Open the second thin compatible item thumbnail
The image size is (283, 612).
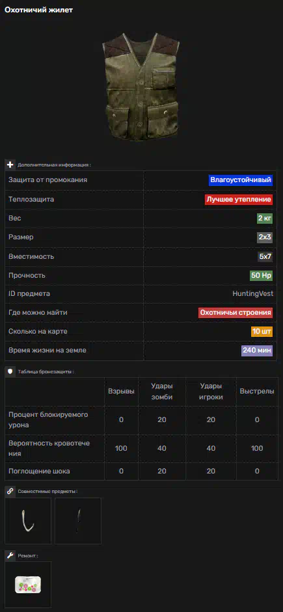pyautogui.click(x=78, y=521)
